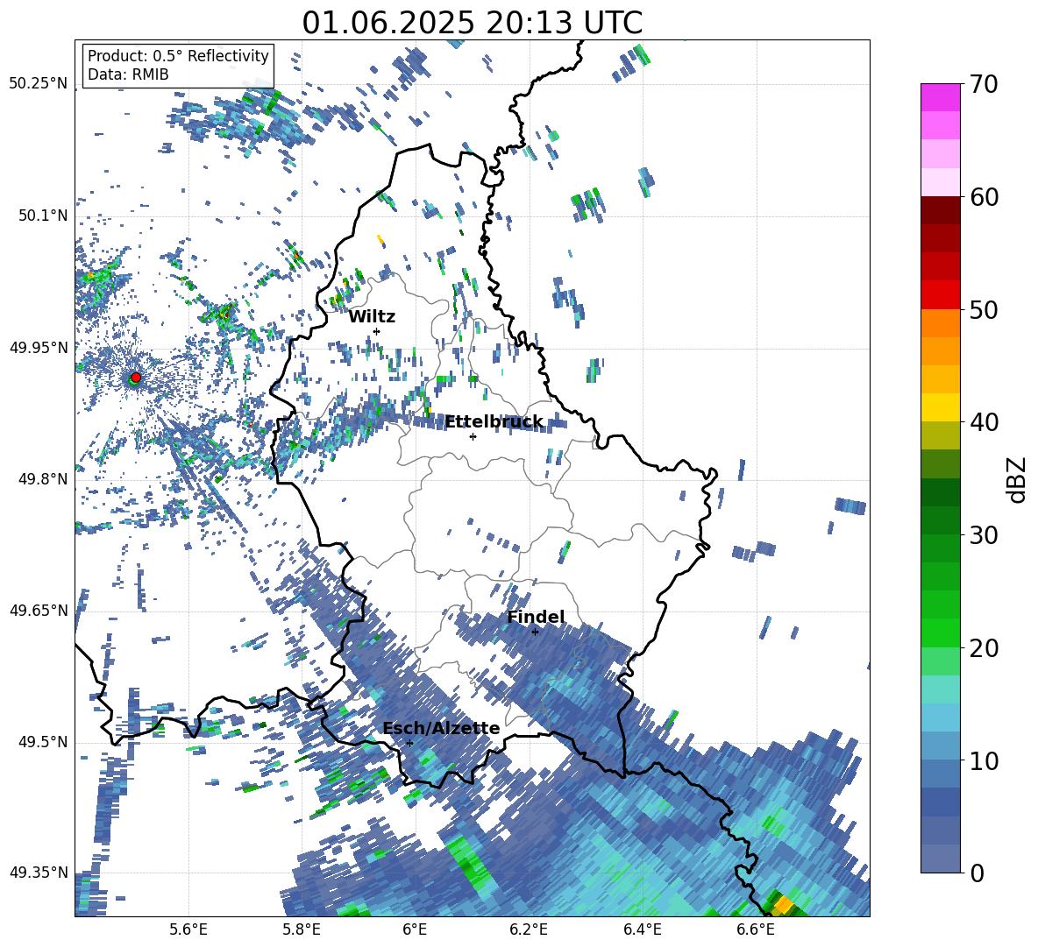The image size is (1038, 947).
Task: Click the dBZ colorbar label
Action: (x=1018, y=479)
